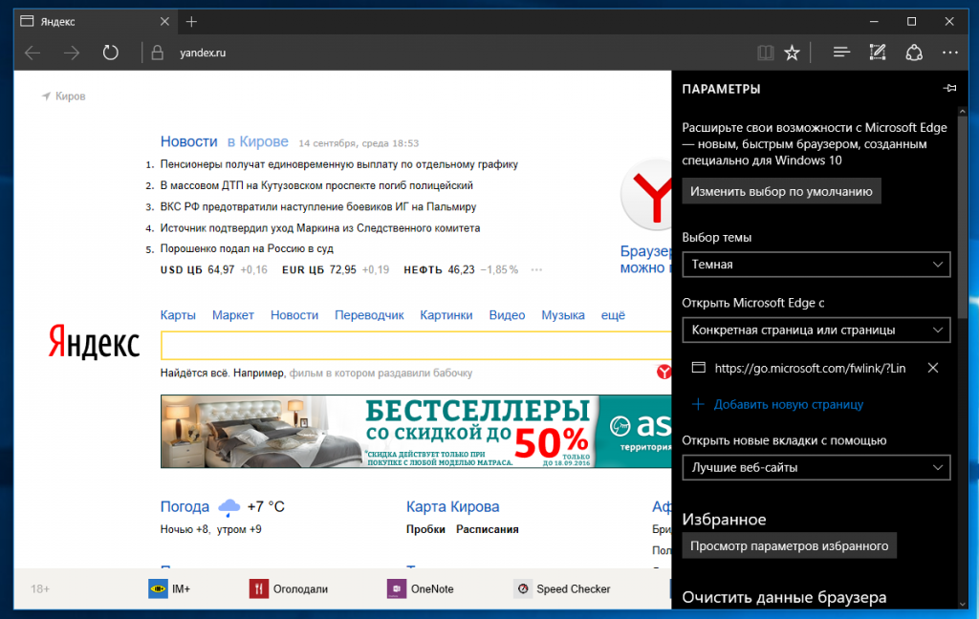Viewport: 979px width, 619px height.
Task: Open the Переводчик service link
Action: click(369, 315)
